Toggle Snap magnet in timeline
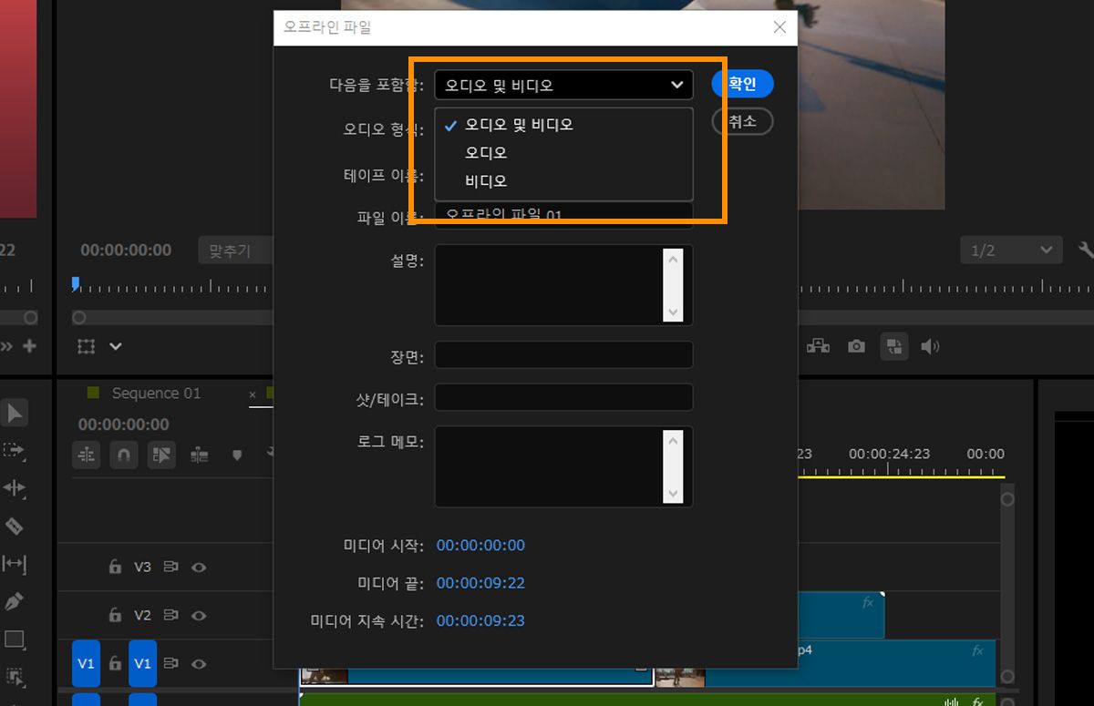This screenshot has height=706, width=1094. click(x=124, y=455)
